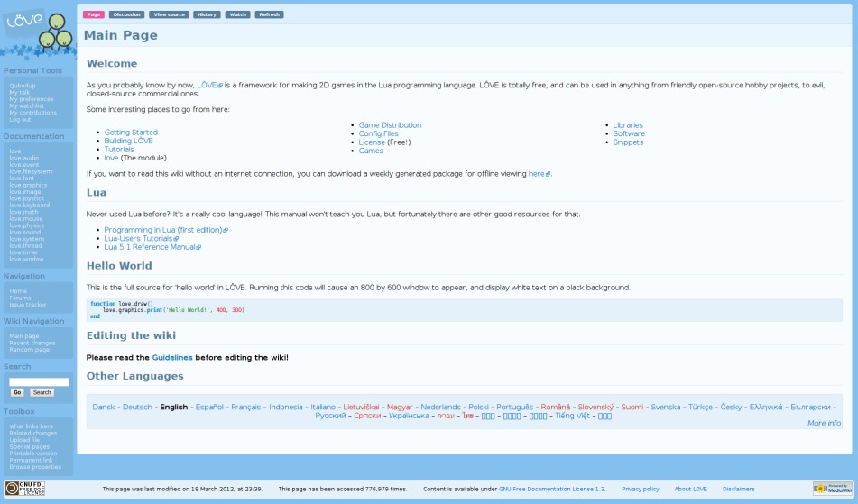858x504 pixels.
Task: Switch to the Tiếng Việt language page
Action: click(572, 416)
